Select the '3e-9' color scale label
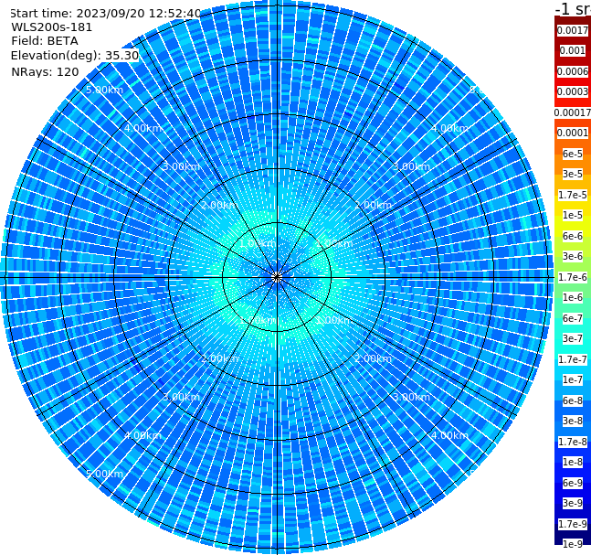This screenshot has width=591, height=555. point(573,503)
